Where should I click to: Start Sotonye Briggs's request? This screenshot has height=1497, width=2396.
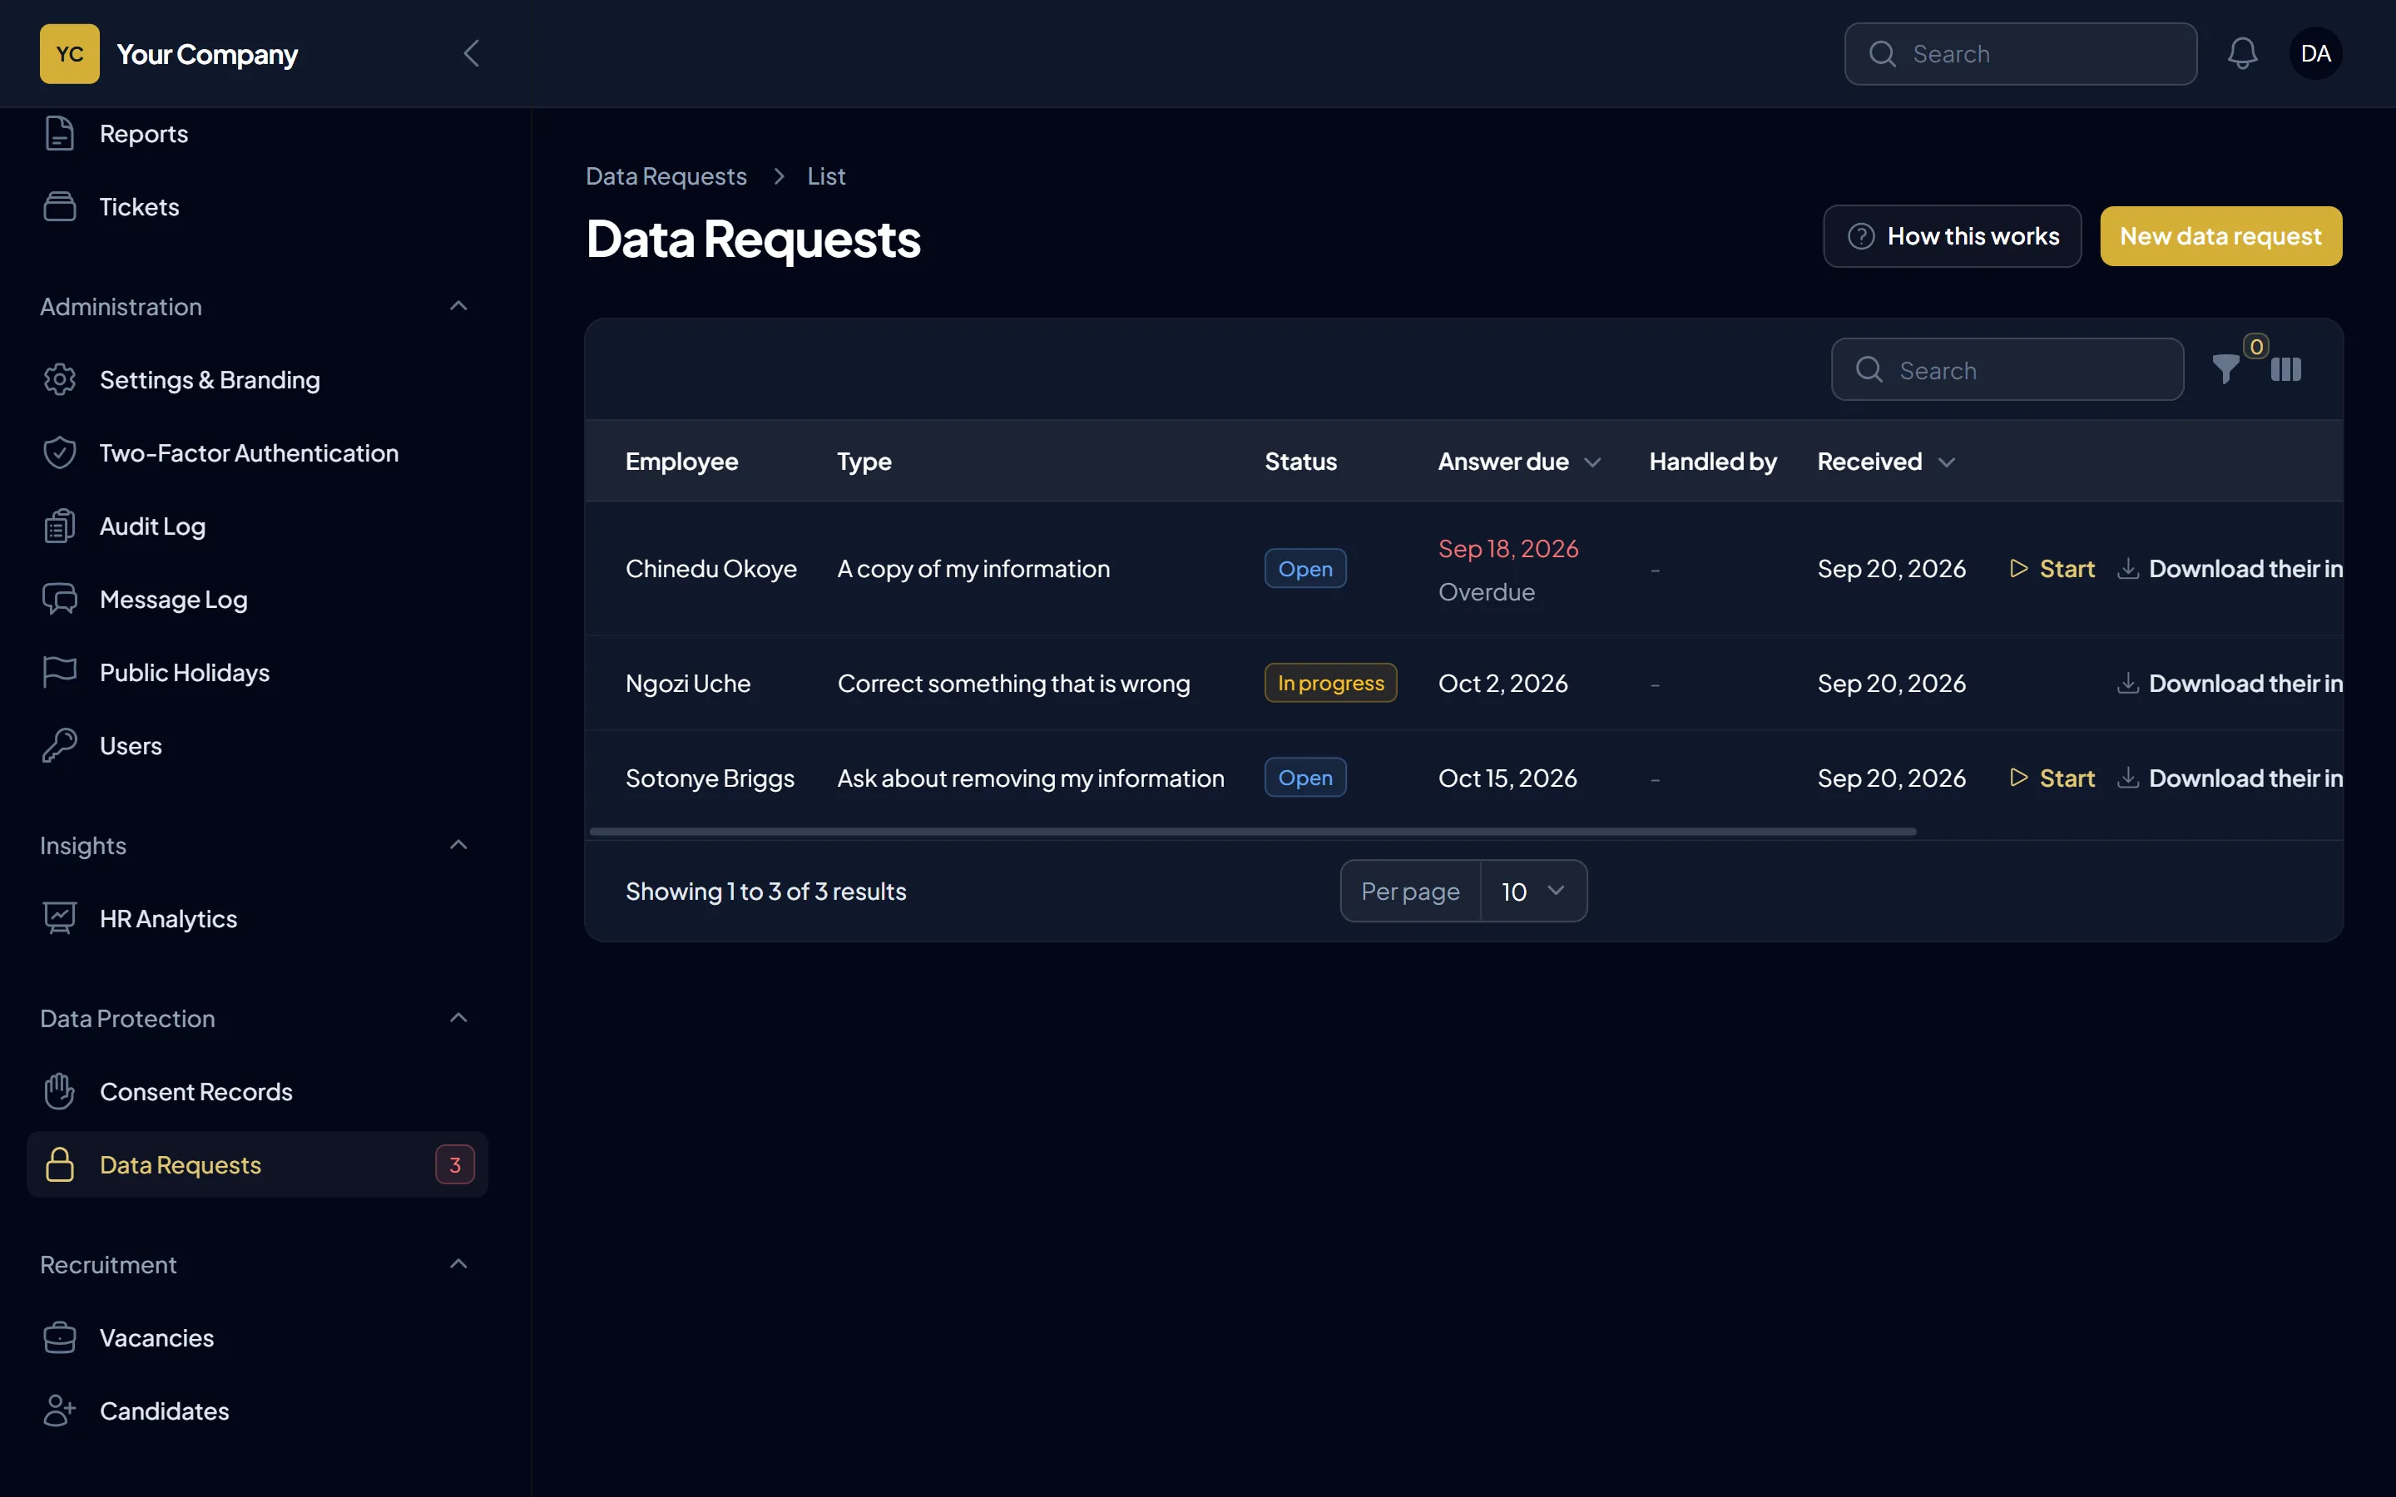pyautogui.click(x=2052, y=778)
